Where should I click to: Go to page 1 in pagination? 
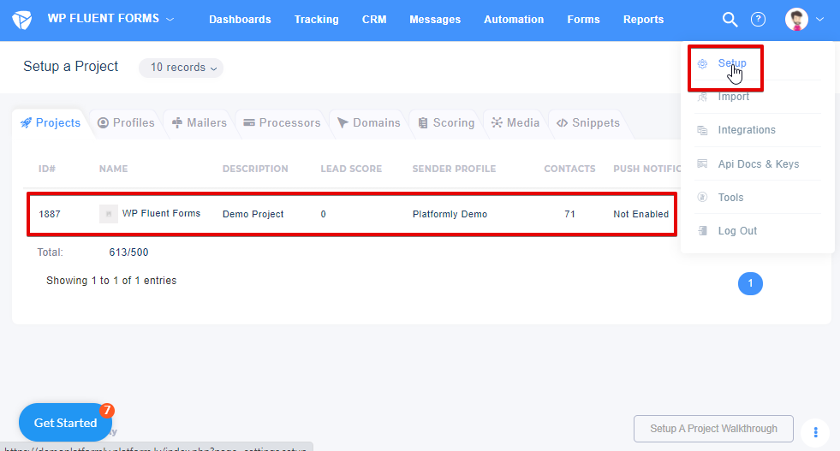(750, 283)
